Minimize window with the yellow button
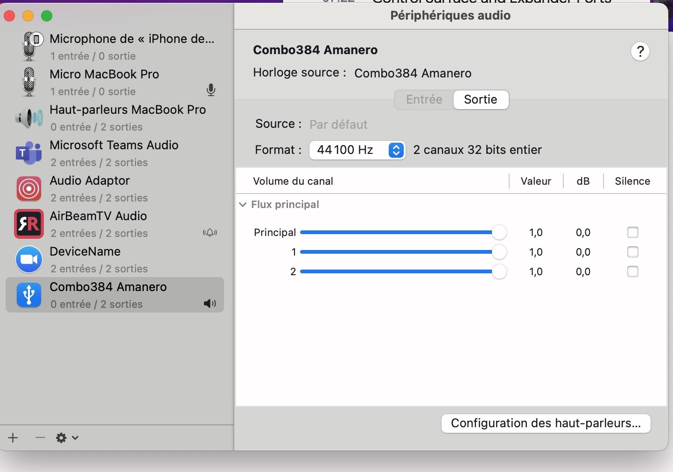673x472 pixels. coord(28,16)
